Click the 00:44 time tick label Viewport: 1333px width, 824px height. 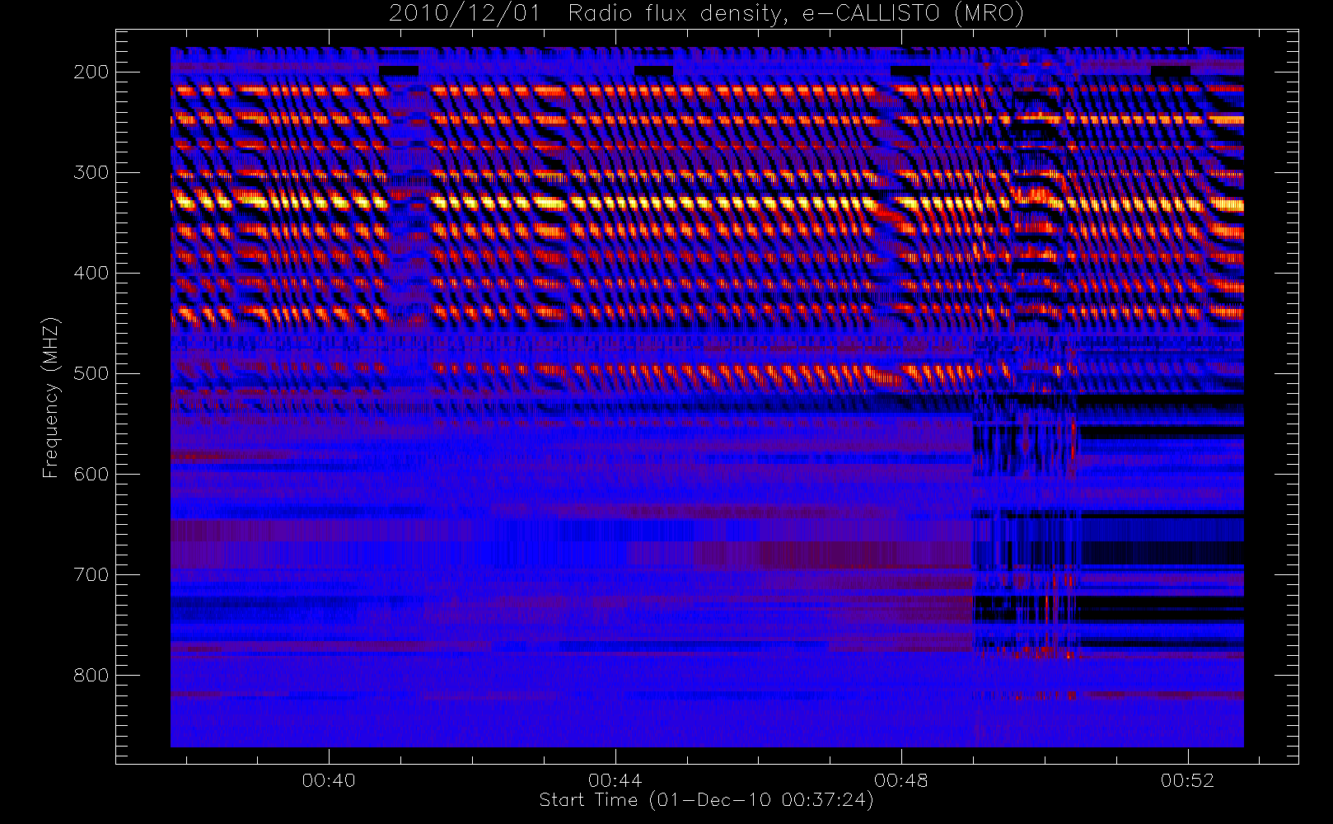point(615,780)
